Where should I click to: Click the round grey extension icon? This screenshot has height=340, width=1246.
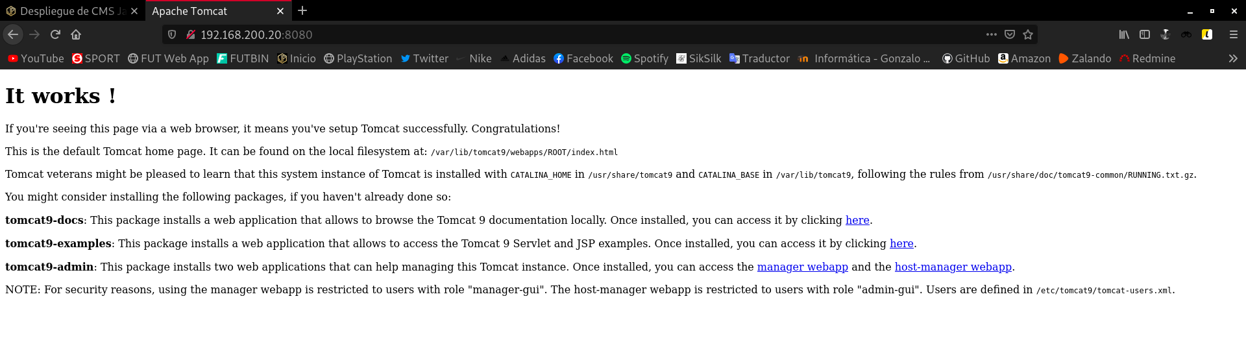[1166, 34]
